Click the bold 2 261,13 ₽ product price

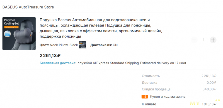click(50, 56)
